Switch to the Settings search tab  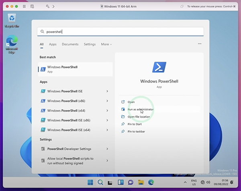[x=90, y=44]
